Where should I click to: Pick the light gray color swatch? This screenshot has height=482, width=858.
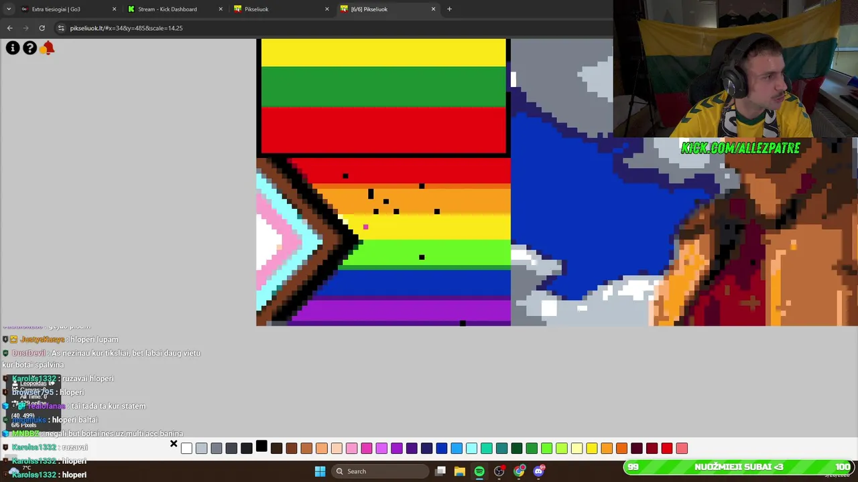click(201, 448)
